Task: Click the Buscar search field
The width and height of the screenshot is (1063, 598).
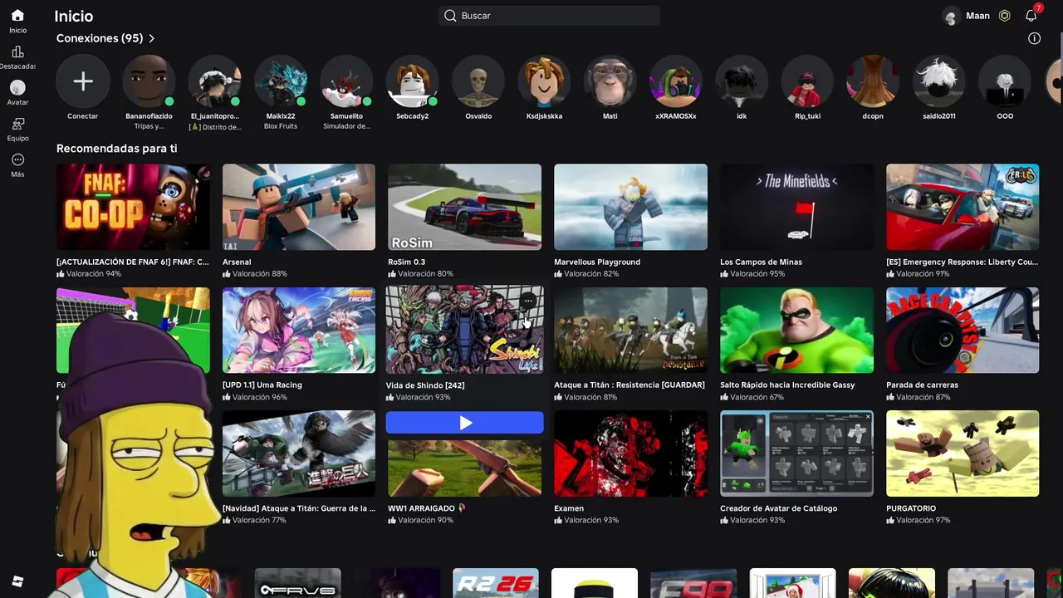Action: point(549,16)
